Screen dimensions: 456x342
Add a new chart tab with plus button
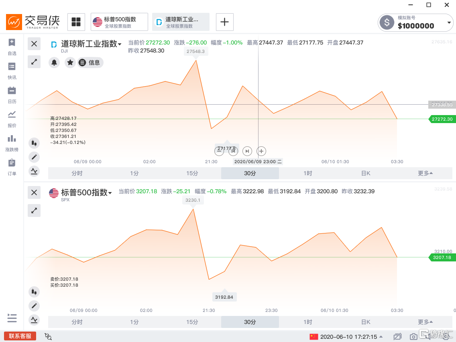224,22
